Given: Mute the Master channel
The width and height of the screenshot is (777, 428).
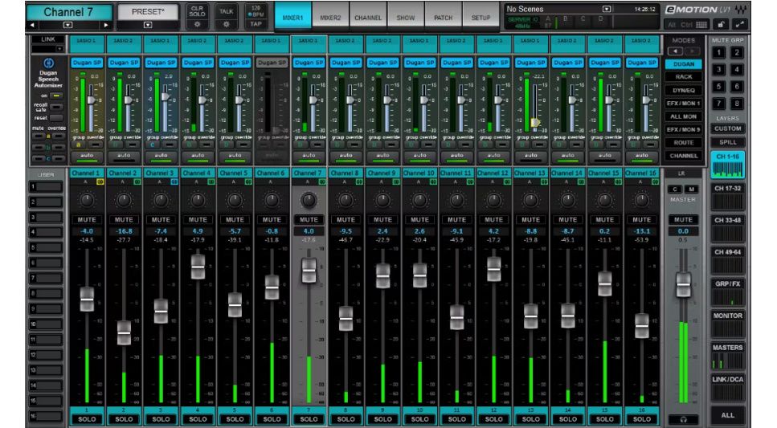Looking at the screenshot, I should [683, 219].
